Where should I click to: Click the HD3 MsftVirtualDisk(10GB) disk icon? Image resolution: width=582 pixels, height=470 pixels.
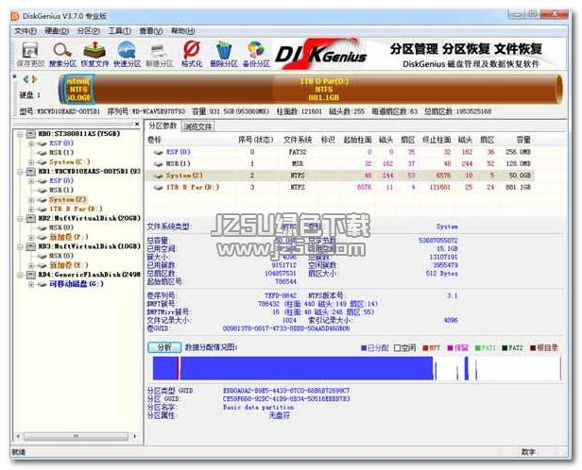click(x=31, y=246)
